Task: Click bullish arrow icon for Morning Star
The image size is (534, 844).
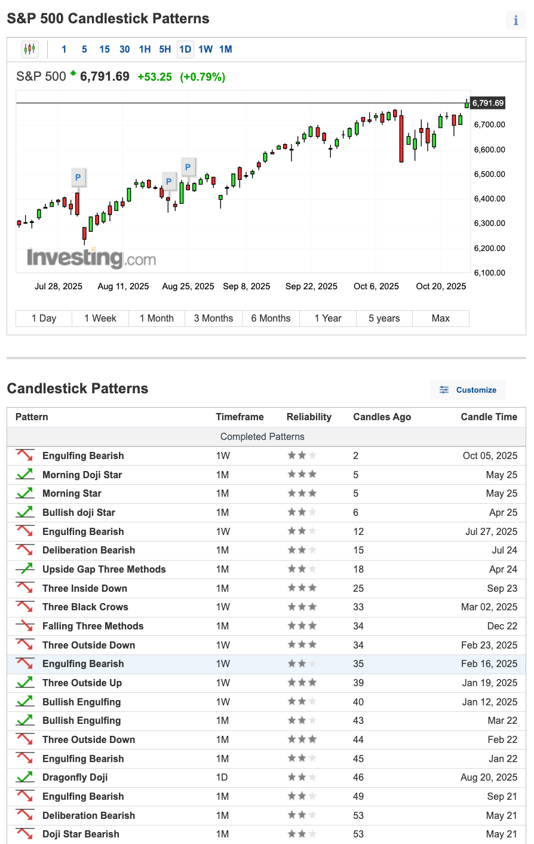Action: (x=25, y=493)
